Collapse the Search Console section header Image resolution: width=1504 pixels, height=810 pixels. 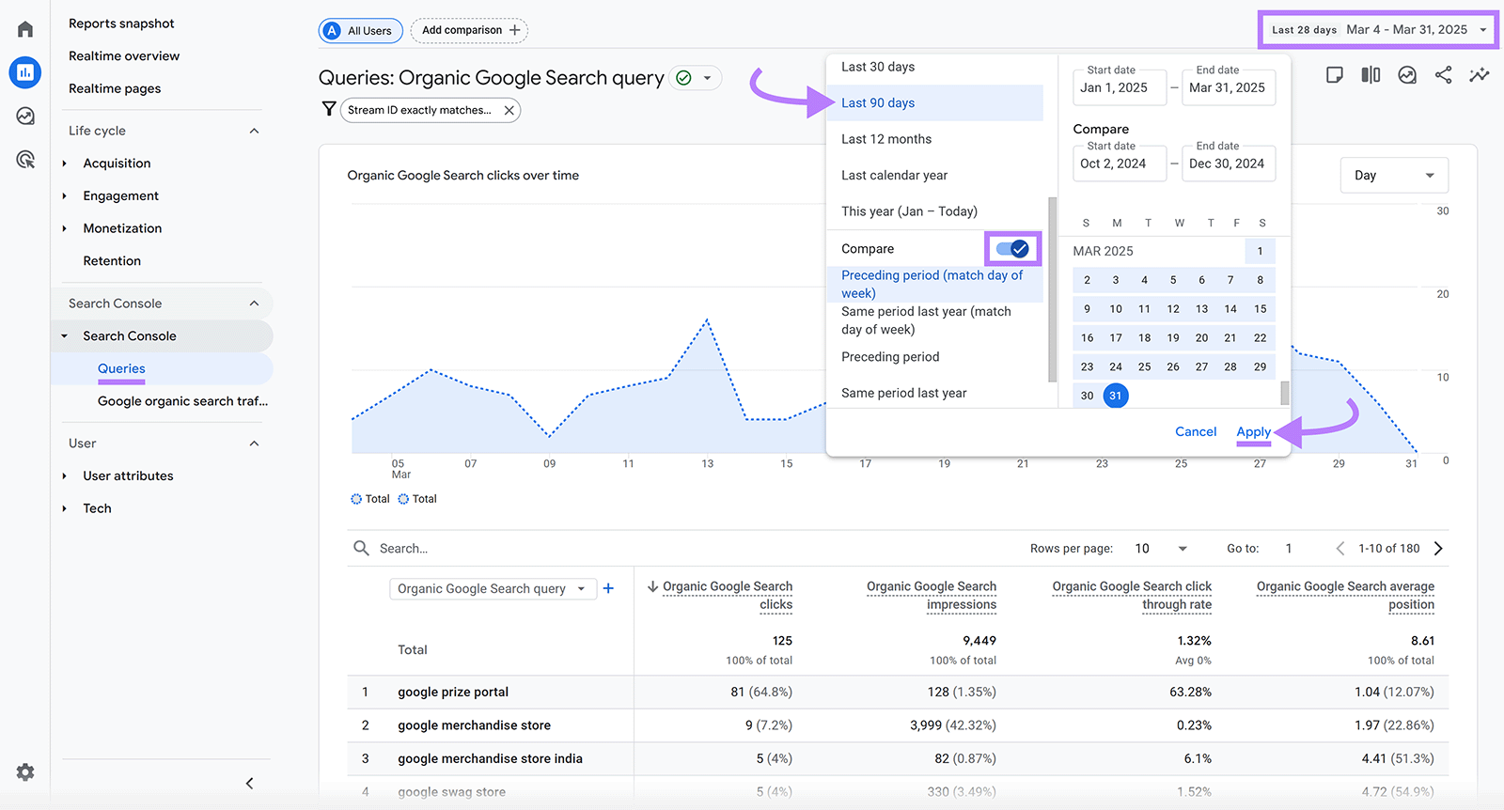tap(254, 304)
